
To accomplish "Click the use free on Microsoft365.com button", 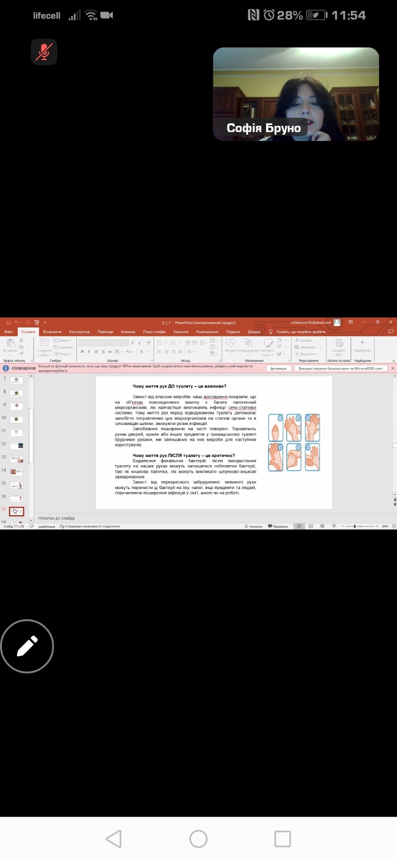I will (340, 369).
